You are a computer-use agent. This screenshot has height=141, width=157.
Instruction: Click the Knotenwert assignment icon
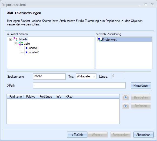pos(100,40)
